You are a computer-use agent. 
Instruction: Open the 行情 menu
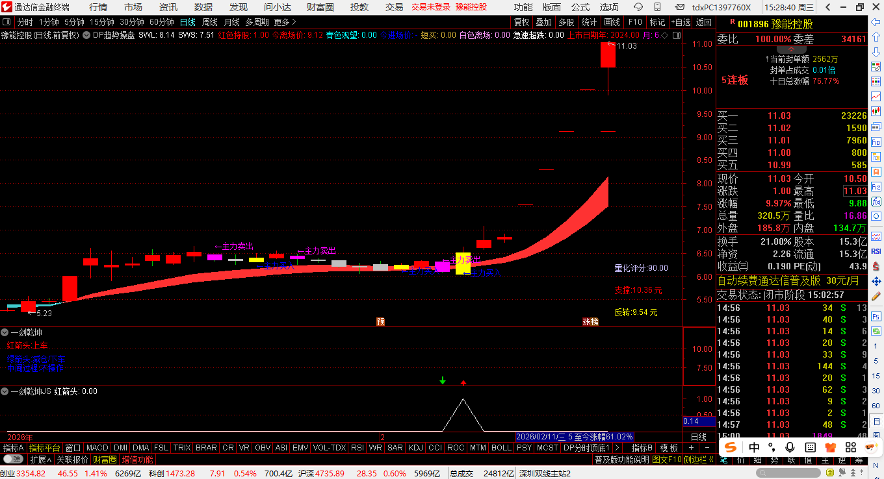[x=98, y=7]
